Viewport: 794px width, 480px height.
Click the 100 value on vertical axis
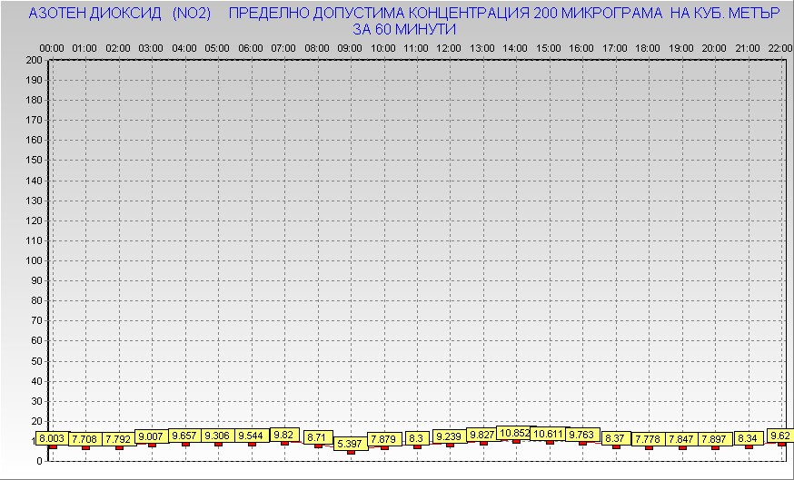tap(34, 260)
